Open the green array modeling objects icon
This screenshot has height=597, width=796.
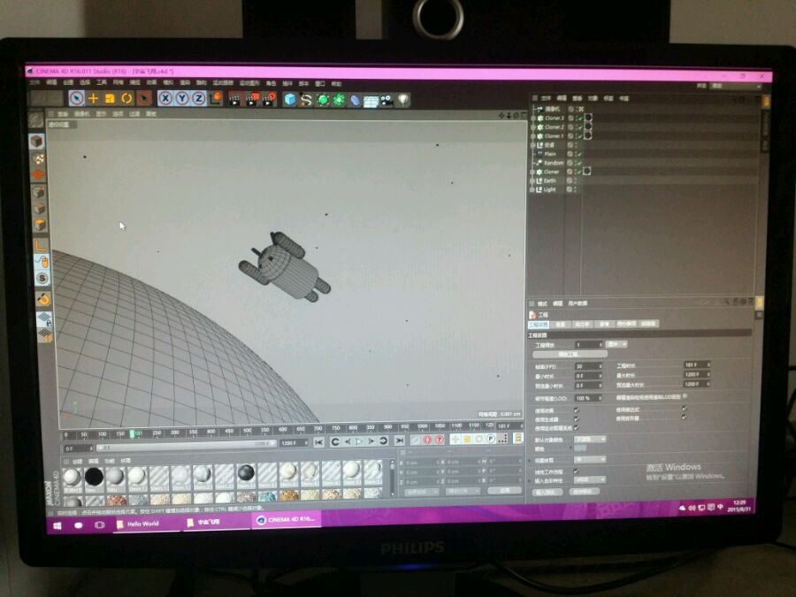(322, 99)
